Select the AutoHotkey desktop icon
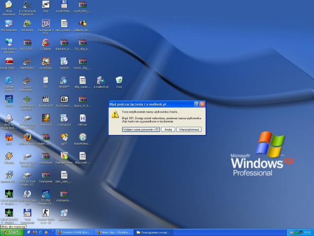The width and height of the screenshot is (314, 236). pos(83,139)
